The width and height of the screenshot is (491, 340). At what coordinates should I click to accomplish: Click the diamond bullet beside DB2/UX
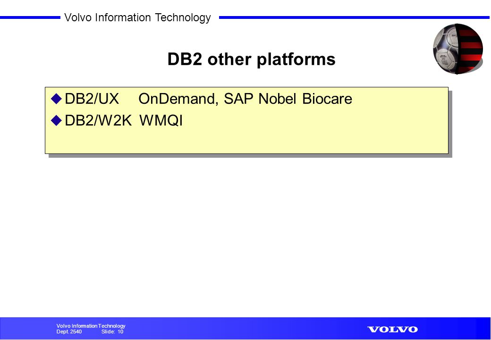point(56,99)
